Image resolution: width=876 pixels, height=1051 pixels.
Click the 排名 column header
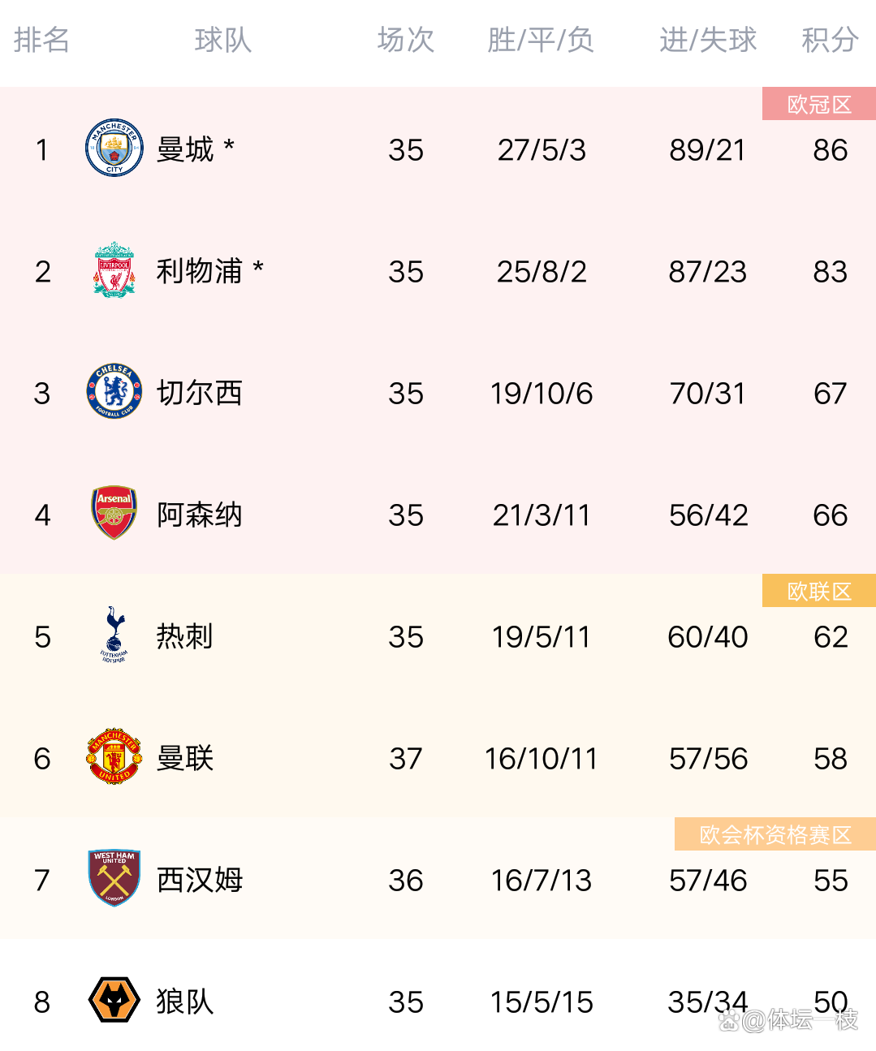click(x=41, y=40)
